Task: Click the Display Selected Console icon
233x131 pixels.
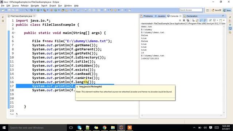Action: (214, 20)
